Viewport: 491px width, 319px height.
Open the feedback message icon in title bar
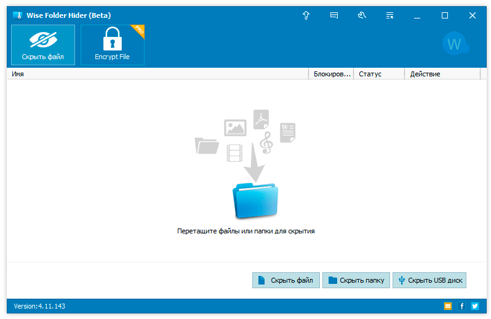click(x=334, y=15)
